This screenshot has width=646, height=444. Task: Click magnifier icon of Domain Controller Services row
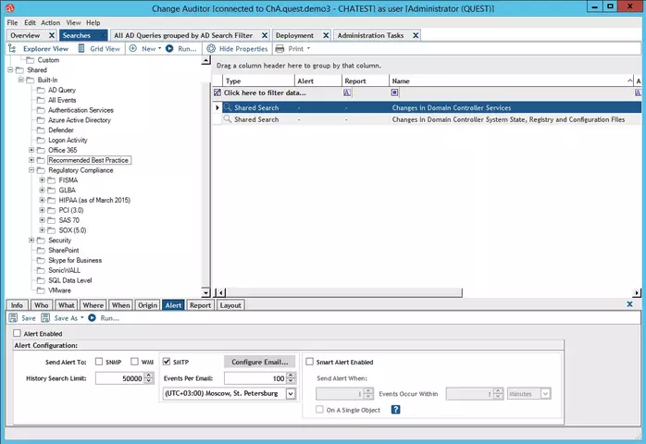tap(228, 107)
